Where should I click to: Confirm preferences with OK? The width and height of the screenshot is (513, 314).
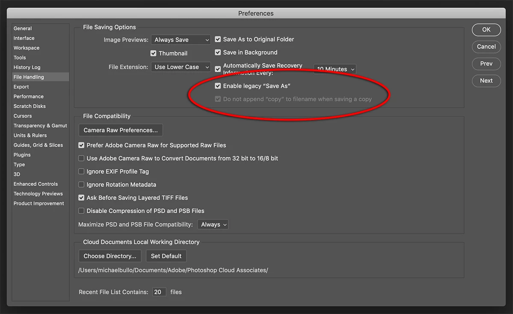(486, 29)
